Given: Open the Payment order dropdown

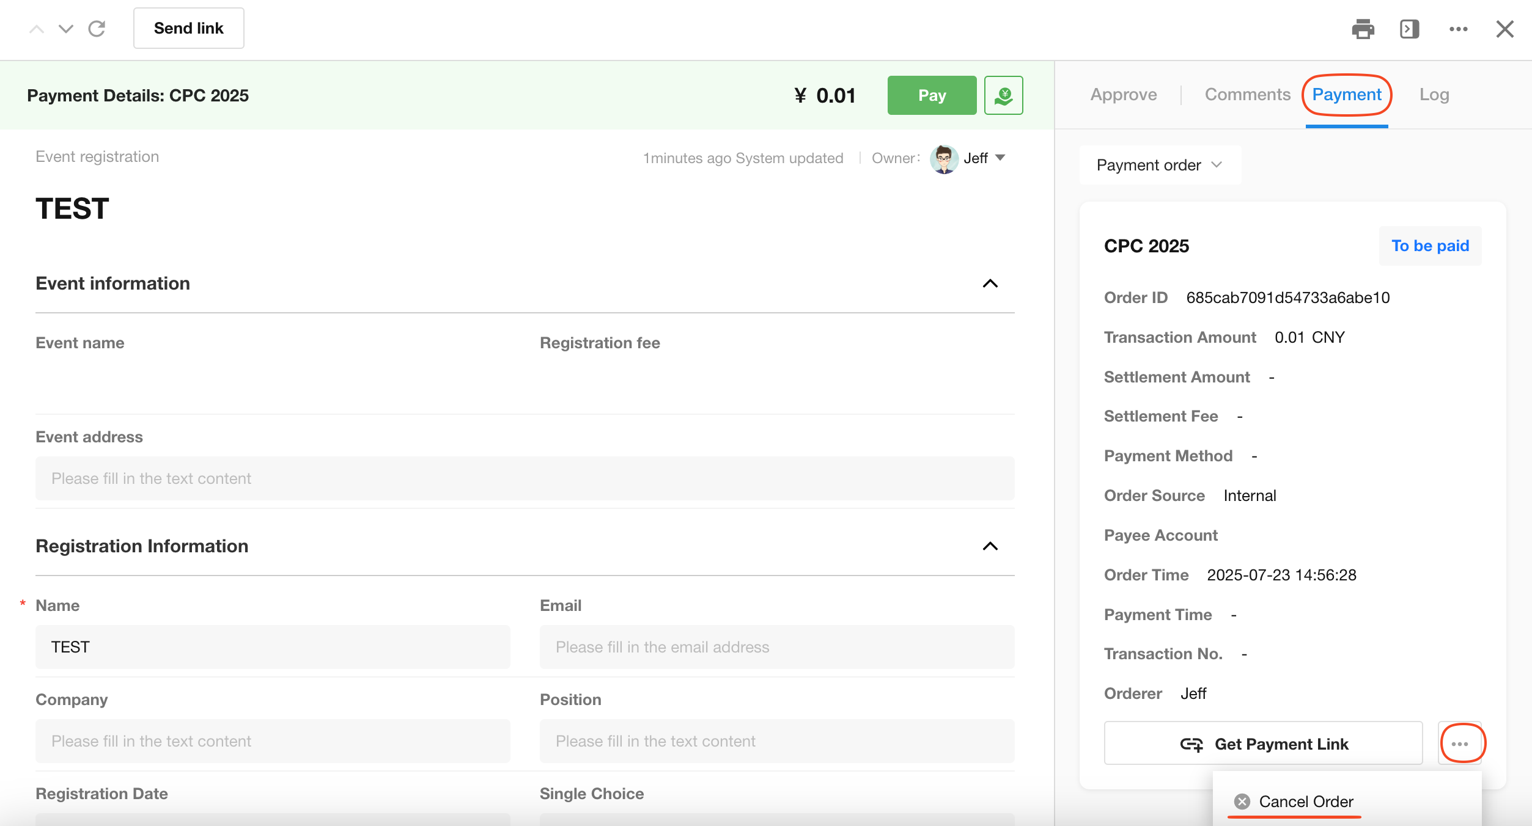Looking at the screenshot, I should coord(1160,165).
